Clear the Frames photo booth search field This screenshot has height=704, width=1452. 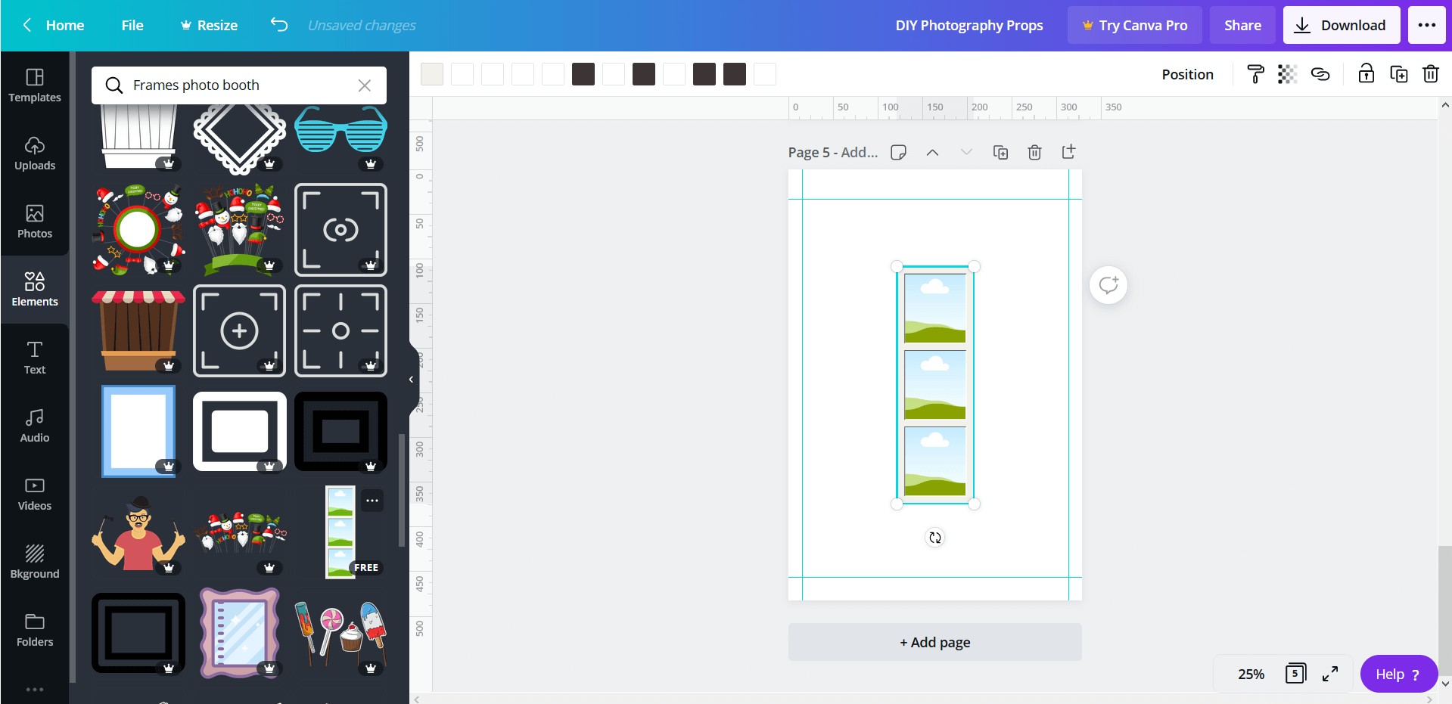coord(364,85)
